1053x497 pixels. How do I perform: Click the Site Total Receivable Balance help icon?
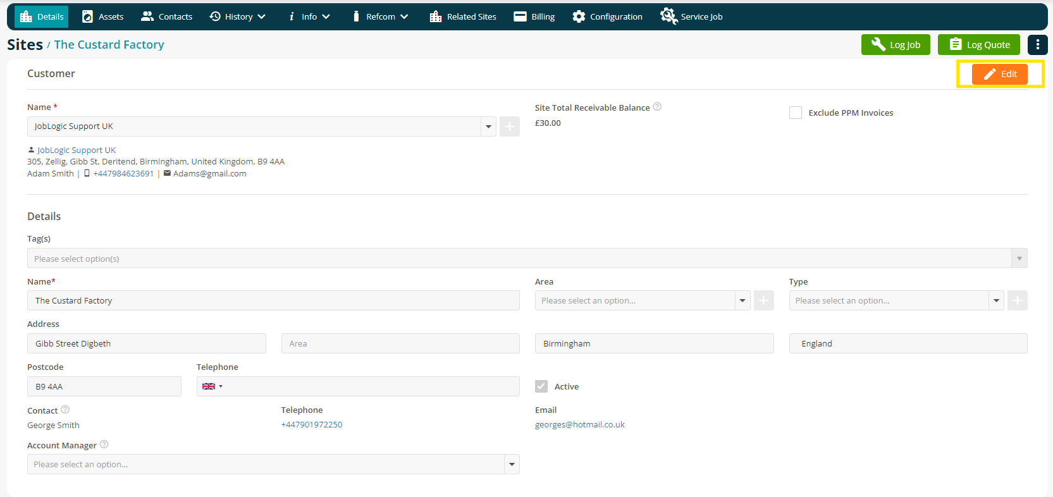tap(657, 107)
